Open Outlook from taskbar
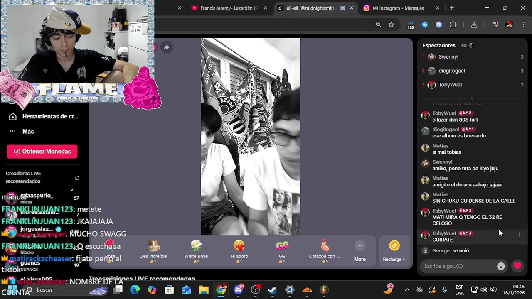 (186, 290)
